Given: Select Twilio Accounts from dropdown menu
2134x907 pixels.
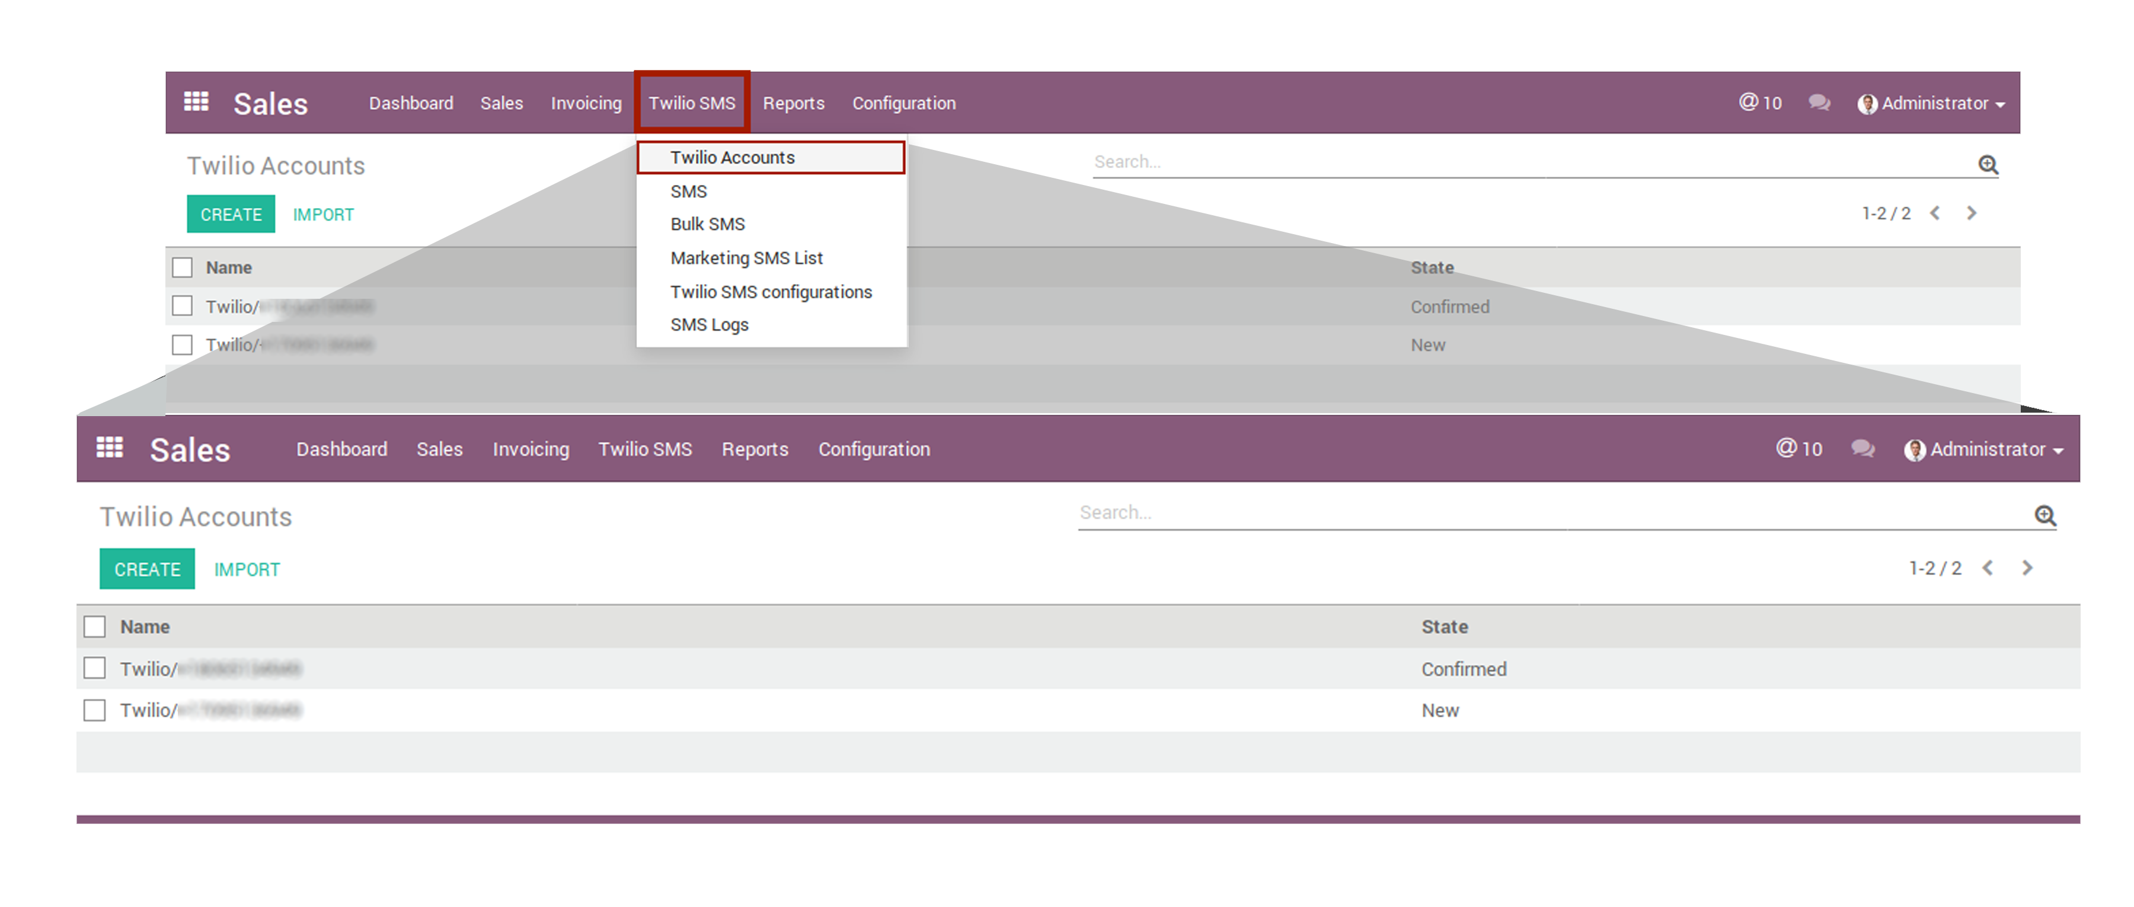Looking at the screenshot, I should click(732, 157).
